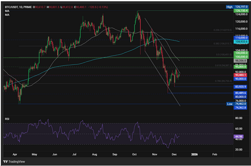Viewport: 251px width, 166px height.
Task: Click the May label on time axis
Action: pyautogui.click(x=34, y=154)
